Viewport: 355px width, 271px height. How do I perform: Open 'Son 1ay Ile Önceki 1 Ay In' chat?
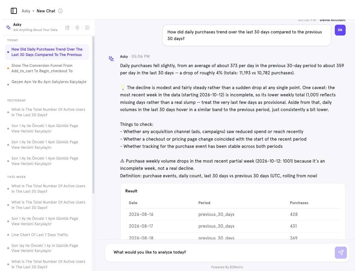[x=47, y=248]
